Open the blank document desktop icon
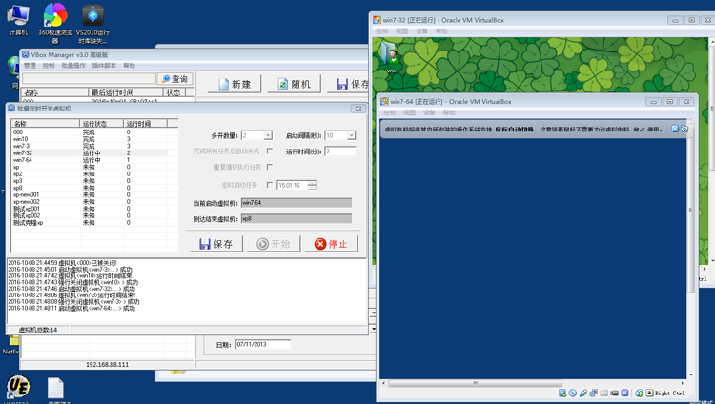The width and height of the screenshot is (715, 404). pos(55,390)
